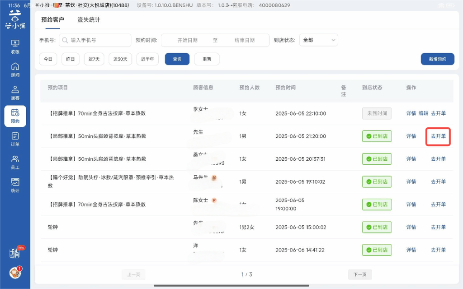Click the 云小推 logo at sidebar top
Viewport: 463px width, 289px height.
pos(15,19)
